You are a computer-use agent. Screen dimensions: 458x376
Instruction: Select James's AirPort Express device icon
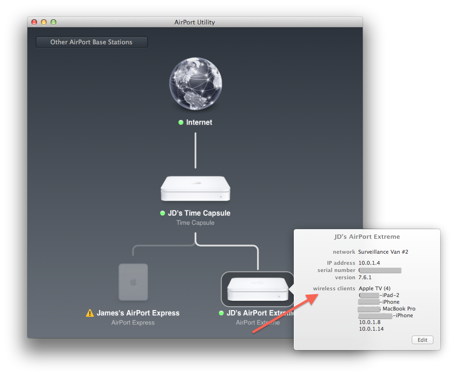click(133, 282)
